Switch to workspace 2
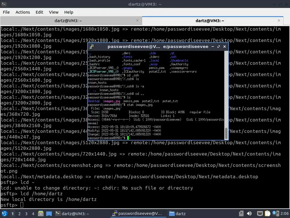The image size is (290, 218). pyautogui.click(x=20, y=214)
